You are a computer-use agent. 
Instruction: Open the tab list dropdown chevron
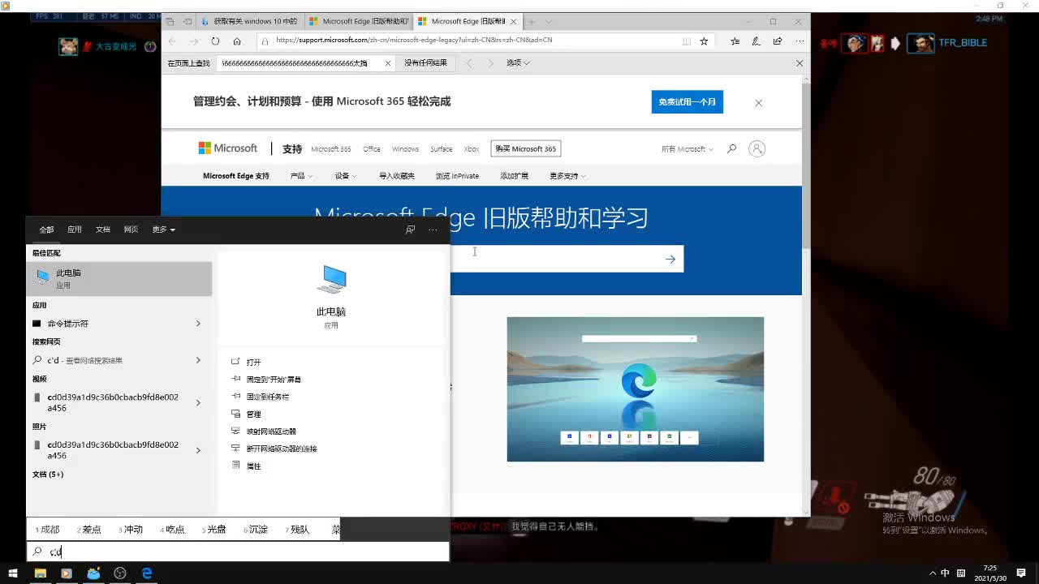tap(549, 22)
